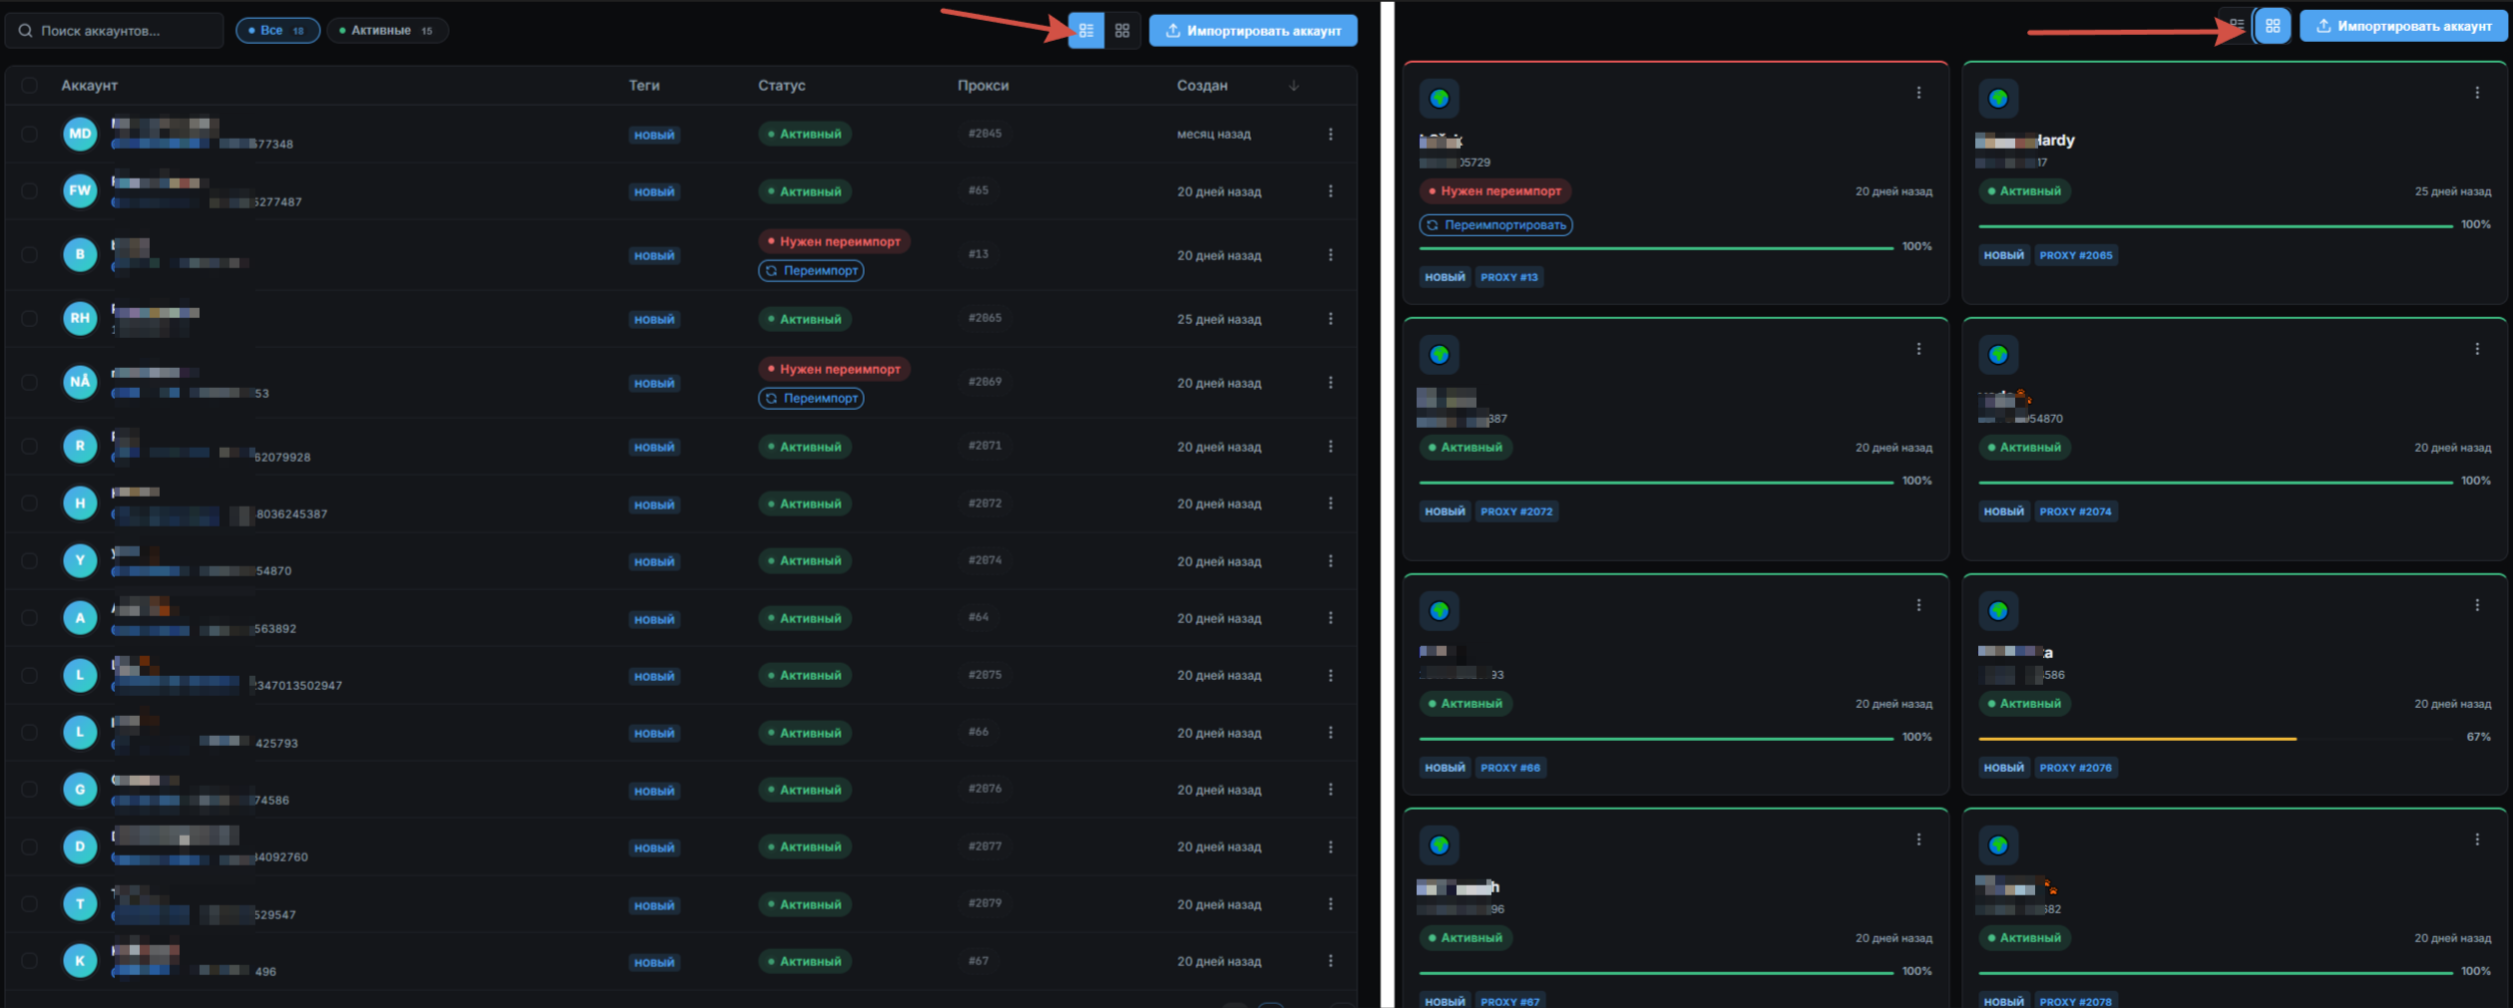Click the Статус column header
The image size is (2513, 1008).
pos(781,86)
